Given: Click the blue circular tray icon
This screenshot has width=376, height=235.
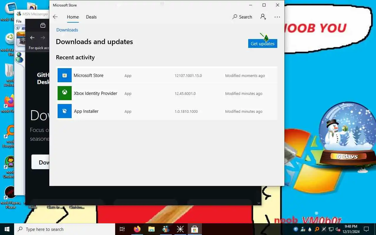Looking at the screenshot, I should click(x=296, y=229).
